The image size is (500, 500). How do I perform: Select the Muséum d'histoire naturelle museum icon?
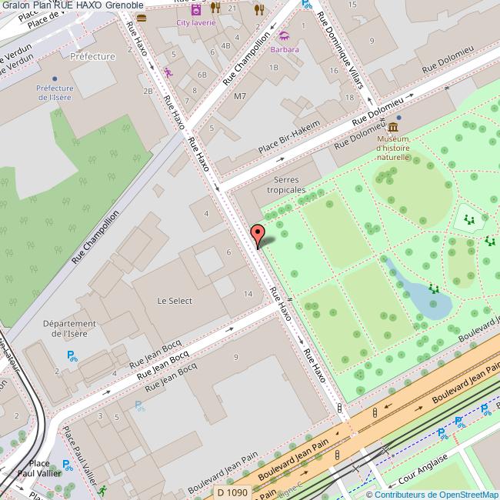[x=393, y=127]
